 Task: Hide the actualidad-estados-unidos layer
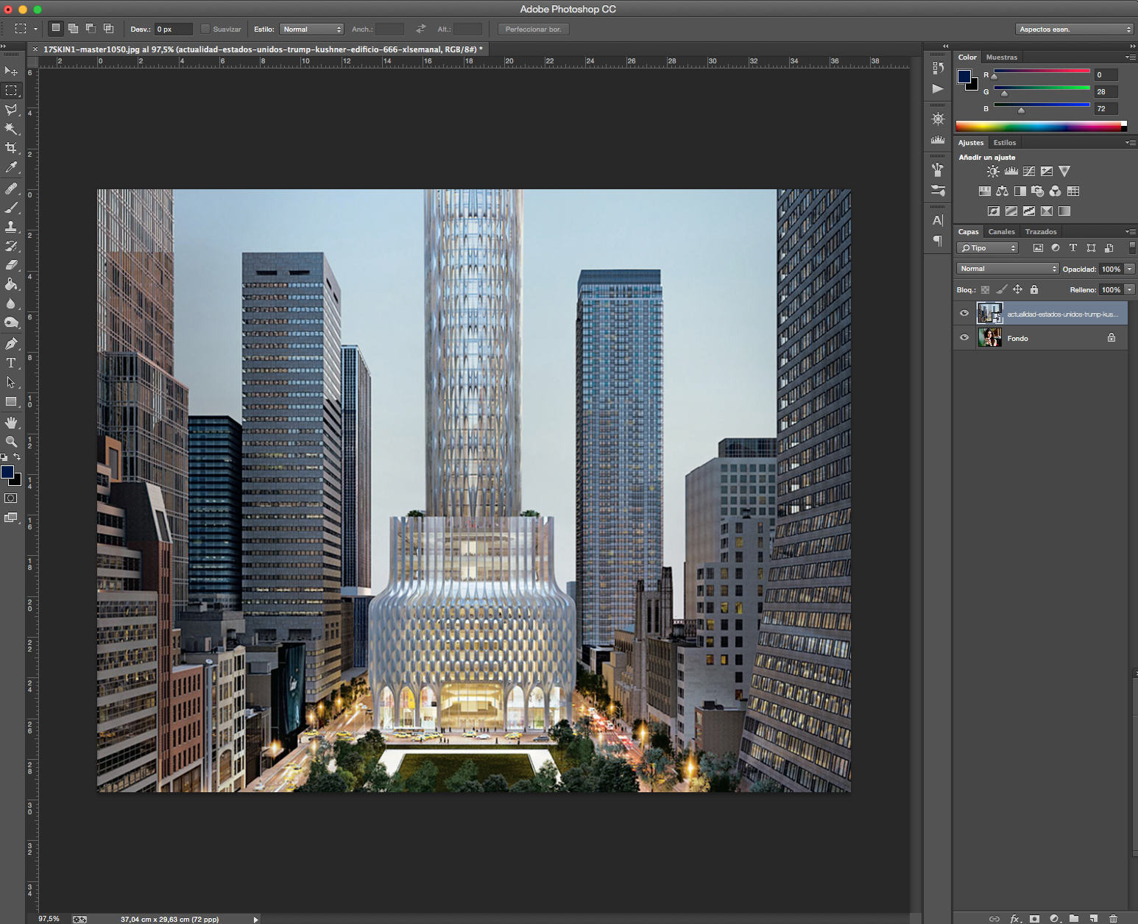pyautogui.click(x=964, y=314)
